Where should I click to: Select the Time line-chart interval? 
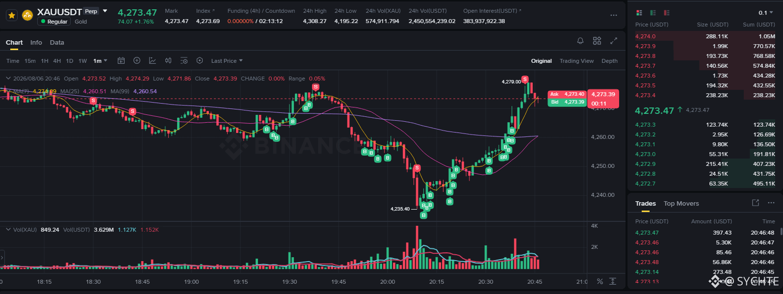pos(13,61)
